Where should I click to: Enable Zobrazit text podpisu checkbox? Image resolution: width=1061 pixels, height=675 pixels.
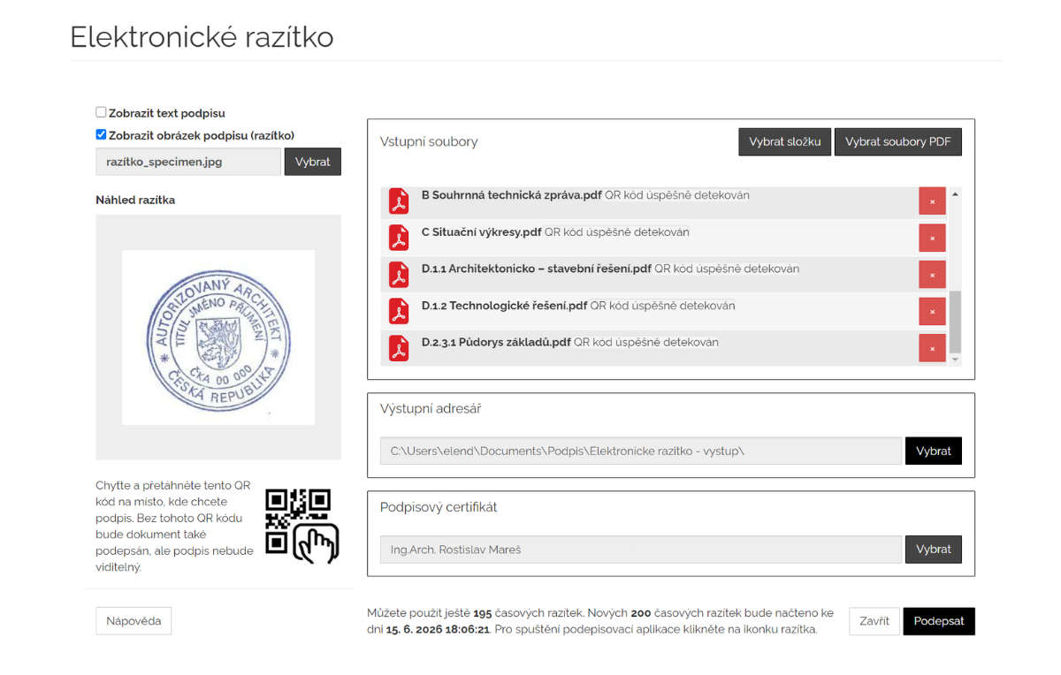101,112
